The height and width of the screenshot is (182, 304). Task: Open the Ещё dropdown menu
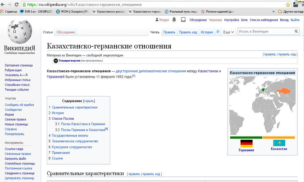pyautogui.click(x=228, y=32)
